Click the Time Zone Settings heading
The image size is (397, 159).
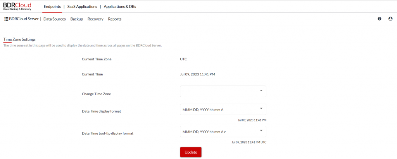pyautogui.click(x=19, y=39)
